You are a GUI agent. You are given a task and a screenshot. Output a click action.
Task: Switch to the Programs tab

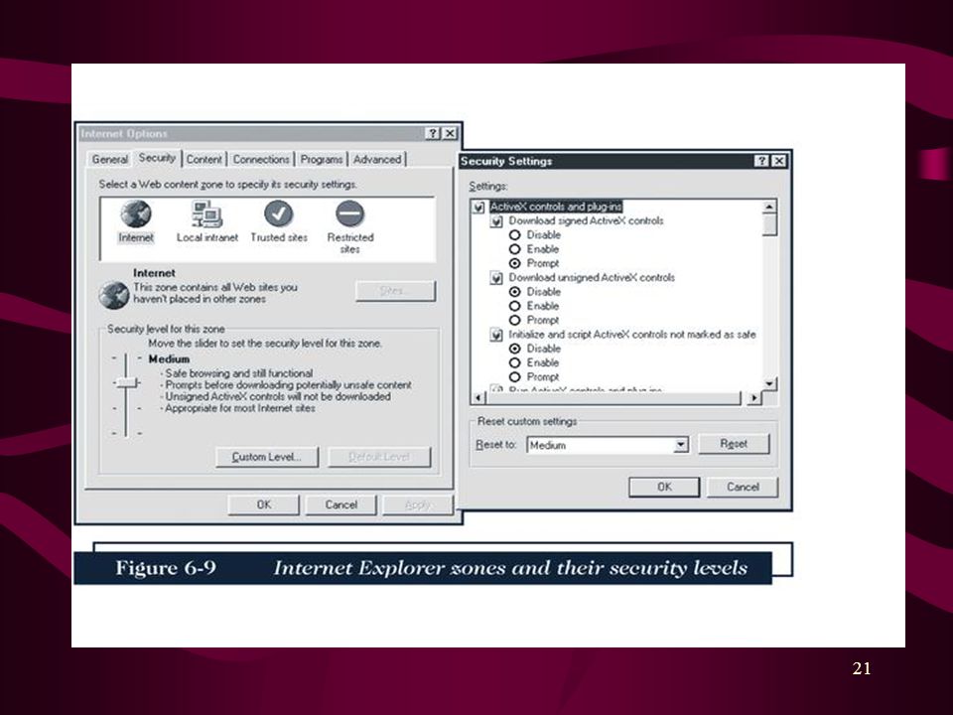(x=321, y=159)
